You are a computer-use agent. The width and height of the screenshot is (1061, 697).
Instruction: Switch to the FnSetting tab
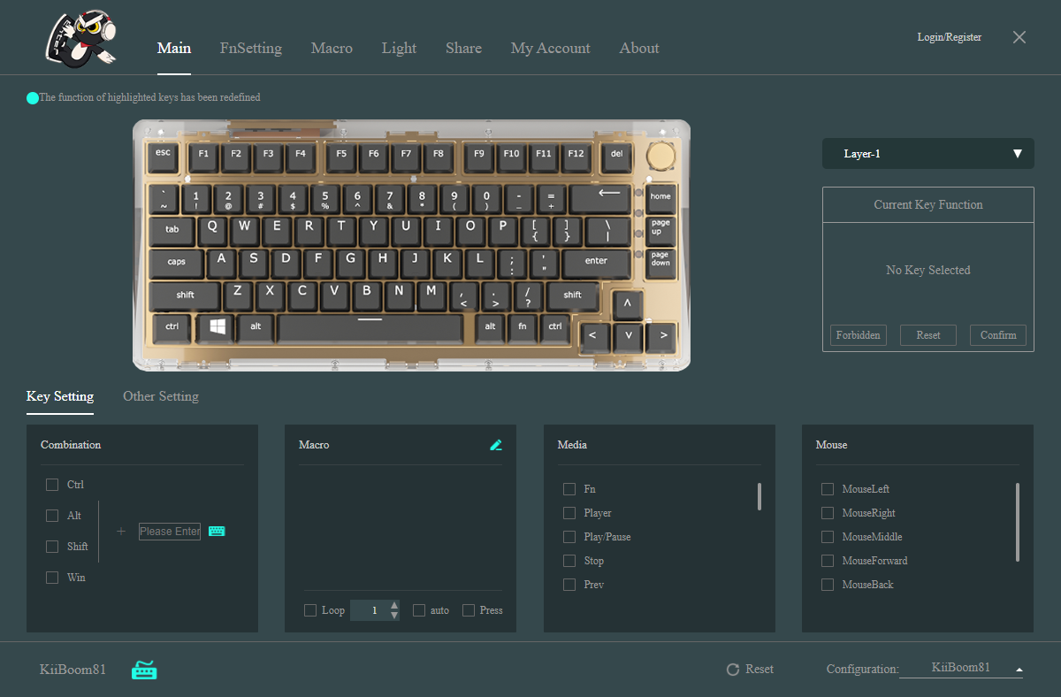pyautogui.click(x=251, y=49)
